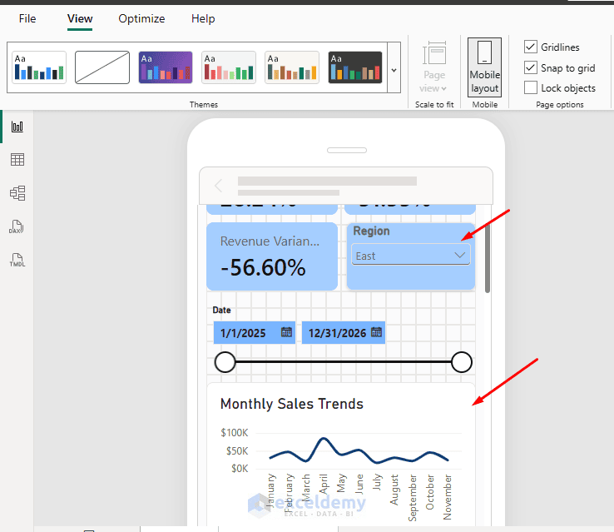Select the blank diagonal-line theme
The width and height of the screenshot is (614, 532).
pos(102,67)
